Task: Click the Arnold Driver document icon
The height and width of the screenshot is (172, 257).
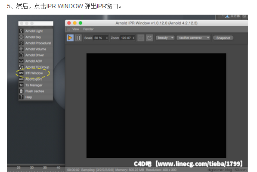Action: click(x=21, y=55)
